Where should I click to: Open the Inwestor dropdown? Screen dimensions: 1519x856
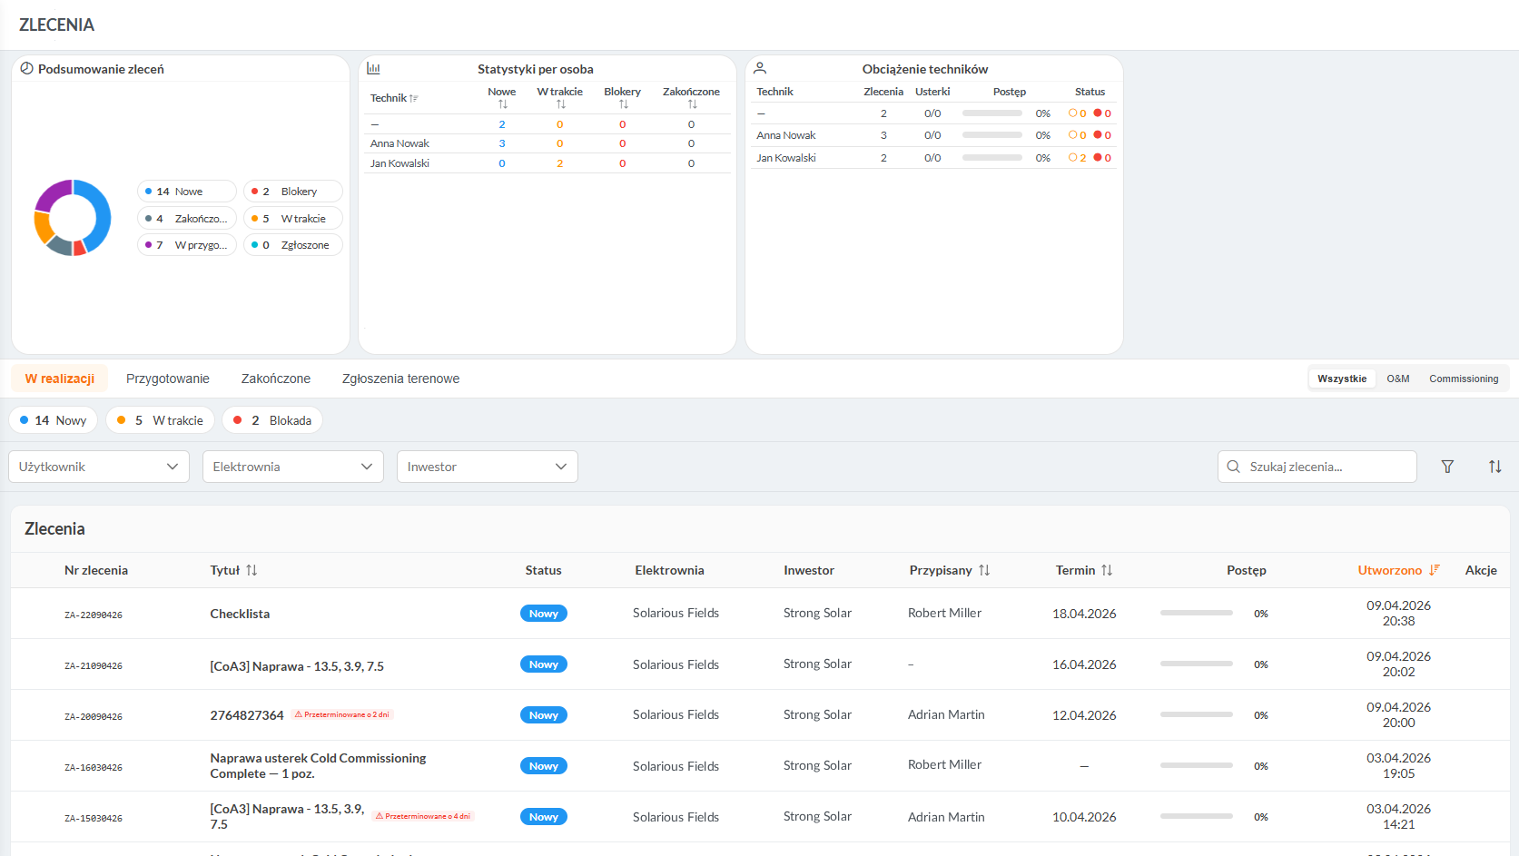tap(487, 467)
